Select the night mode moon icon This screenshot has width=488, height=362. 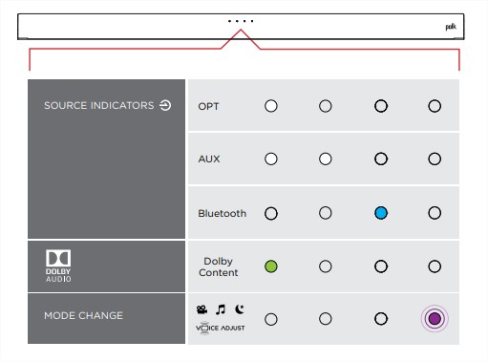pyautogui.click(x=240, y=309)
